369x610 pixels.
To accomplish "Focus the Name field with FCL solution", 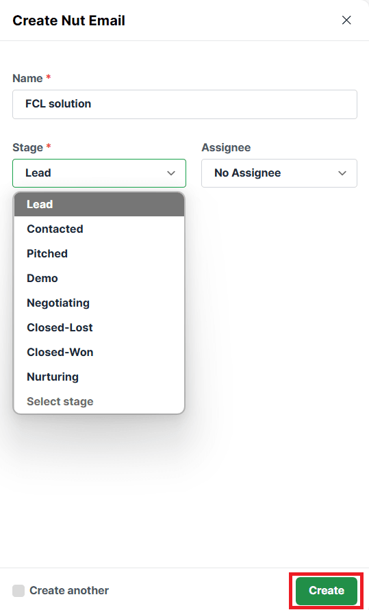I will point(185,104).
